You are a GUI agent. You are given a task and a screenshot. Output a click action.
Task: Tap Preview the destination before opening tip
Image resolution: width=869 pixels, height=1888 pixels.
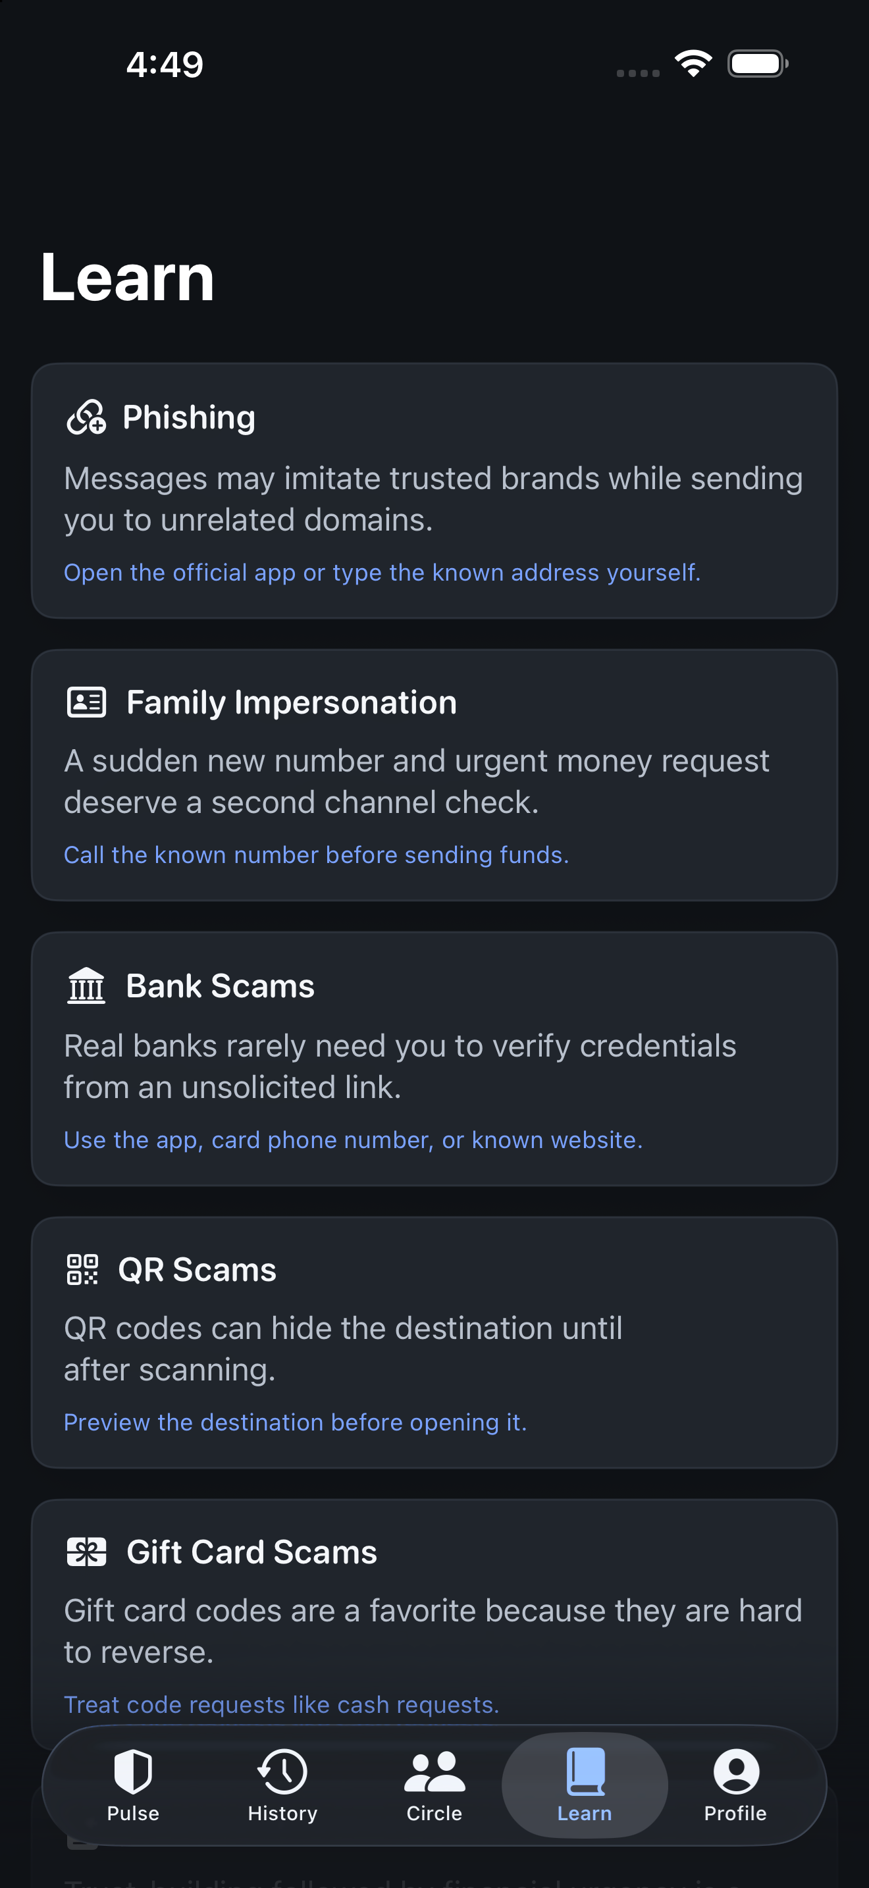tap(296, 1422)
